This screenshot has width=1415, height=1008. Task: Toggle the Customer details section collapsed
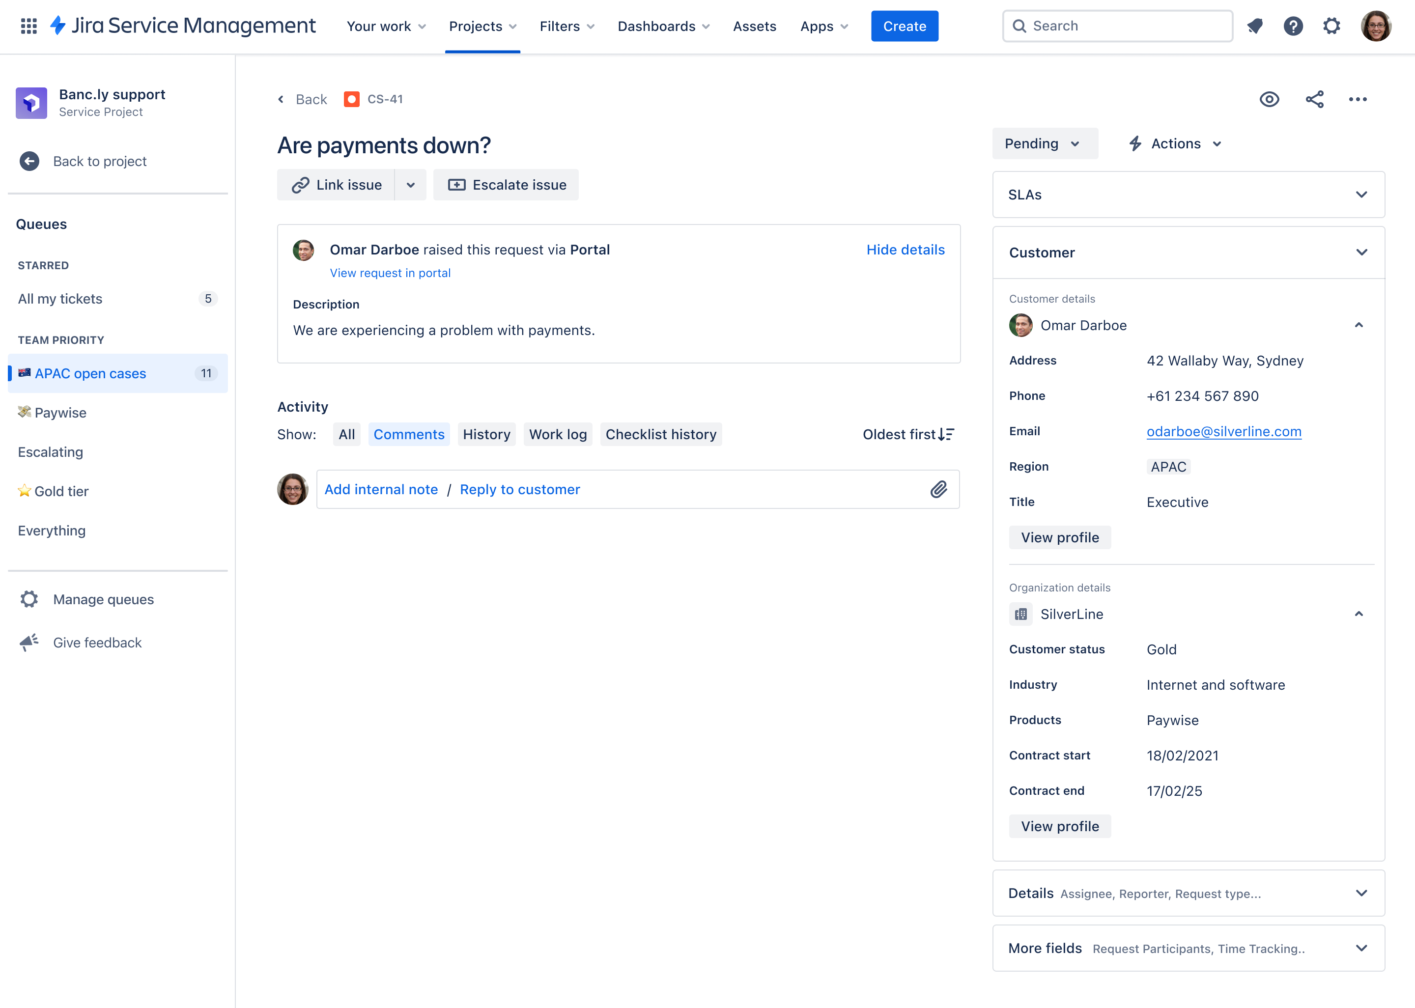(x=1360, y=325)
